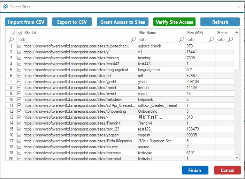The height and width of the screenshot is (179, 245).
Task: Click the Size (MB) filter search icon
Action: [212, 39]
